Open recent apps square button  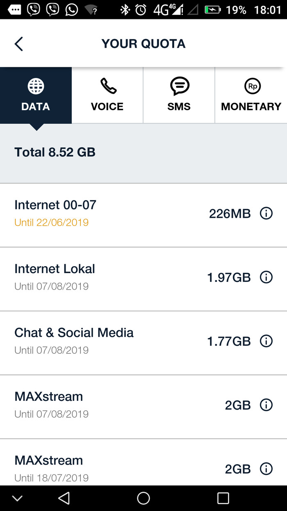click(223, 498)
